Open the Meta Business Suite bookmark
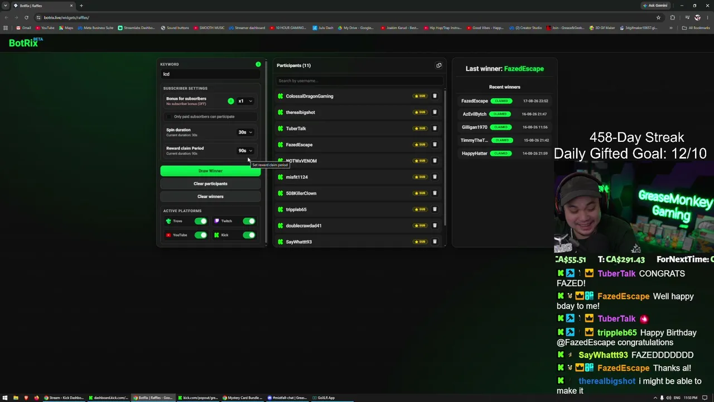 [x=95, y=28]
